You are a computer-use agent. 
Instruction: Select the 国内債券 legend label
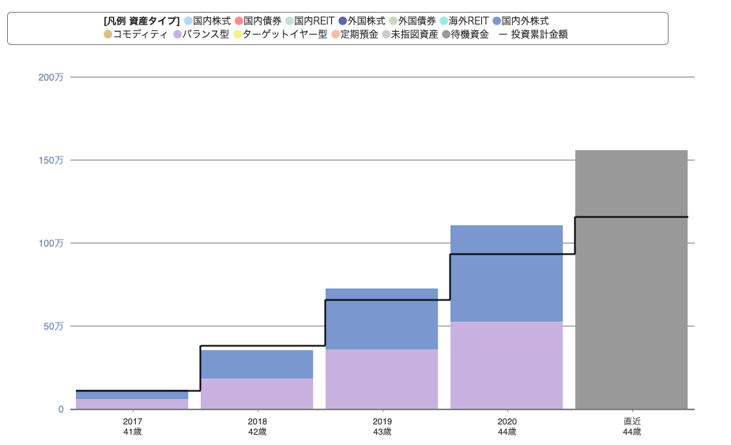click(x=262, y=21)
